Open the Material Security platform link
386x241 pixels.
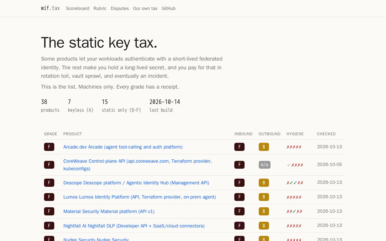(x=109, y=211)
